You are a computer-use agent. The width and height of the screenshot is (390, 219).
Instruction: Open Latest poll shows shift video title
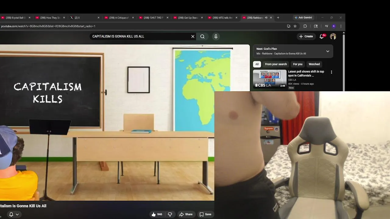[306, 74]
